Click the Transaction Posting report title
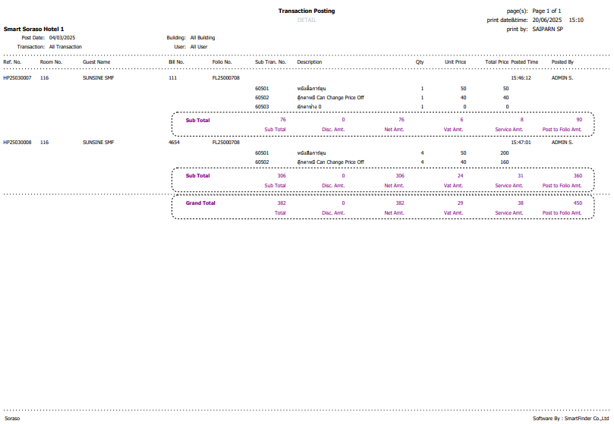The image size is (614, 424). [306, 11]
